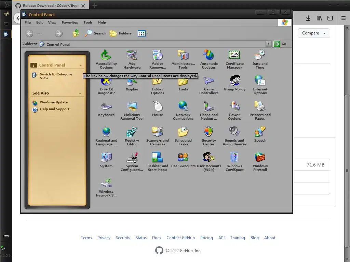This screenshot has width=350, height=262.
Task: Open Game Controllers applet
Action: 209,86
